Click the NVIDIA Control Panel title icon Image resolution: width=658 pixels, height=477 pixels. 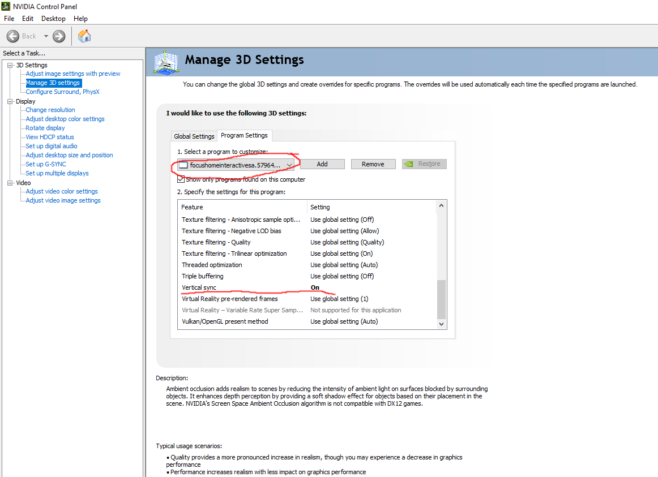(x=6, y=6)
